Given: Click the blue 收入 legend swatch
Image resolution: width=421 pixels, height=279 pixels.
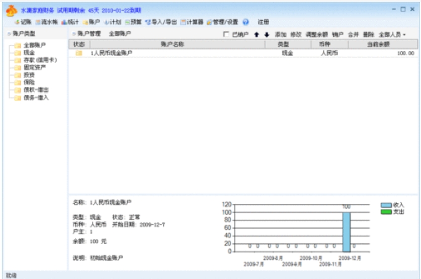Looking at the screenshot, I should click(386, 205).
